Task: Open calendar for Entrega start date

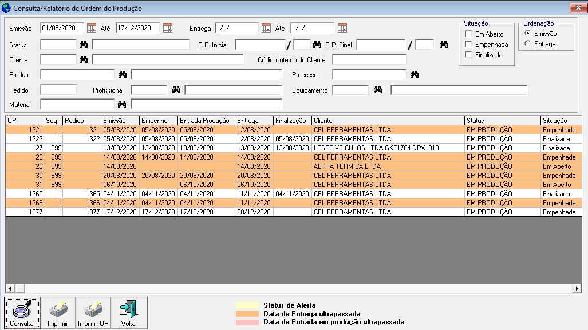Action: pyautogui.click(x=266, y=28)
